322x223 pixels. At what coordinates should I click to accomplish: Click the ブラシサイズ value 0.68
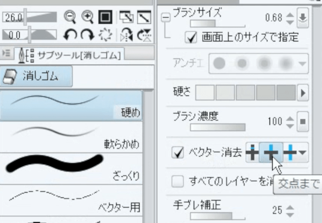(x=274, y=18)
